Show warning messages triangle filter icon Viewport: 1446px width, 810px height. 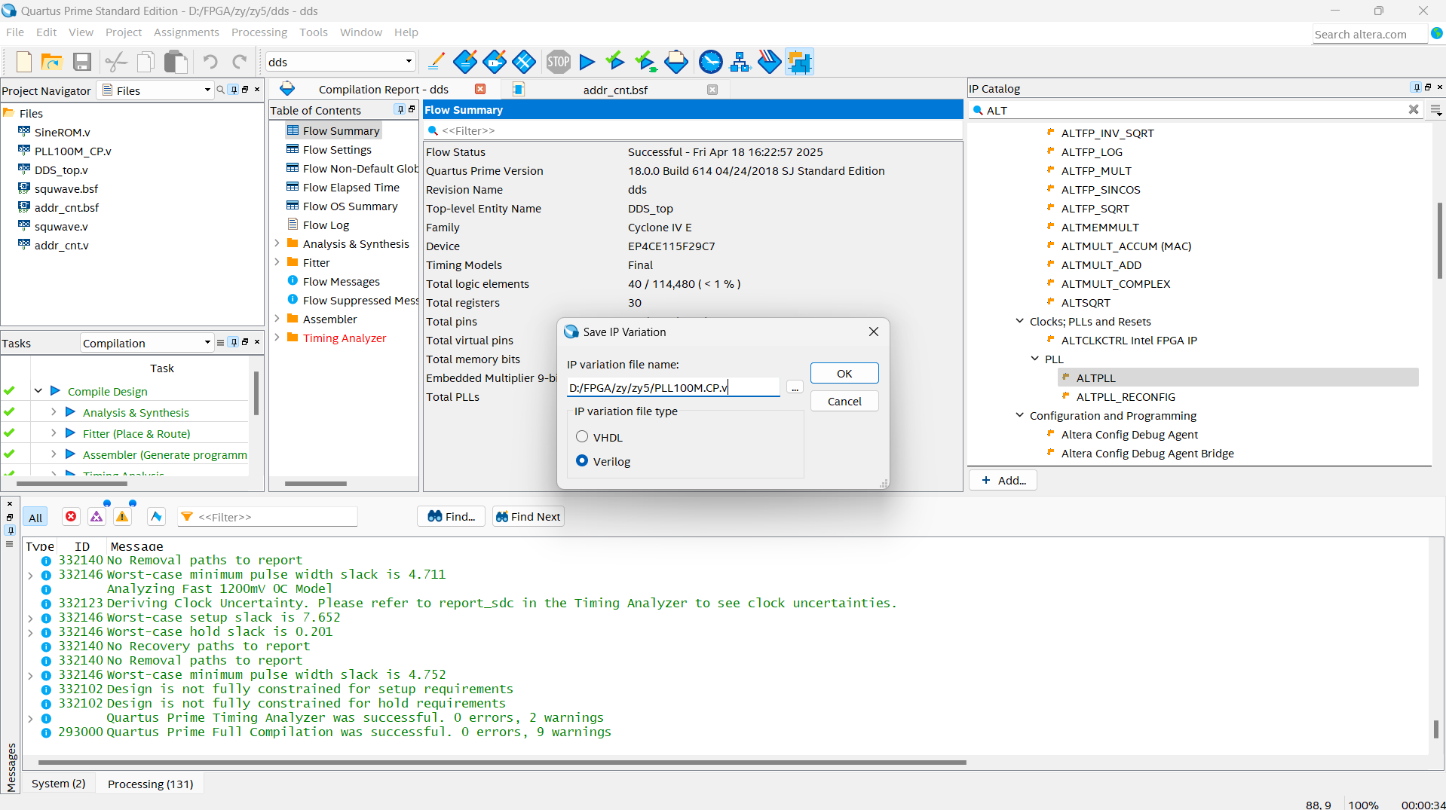[122, 517]
